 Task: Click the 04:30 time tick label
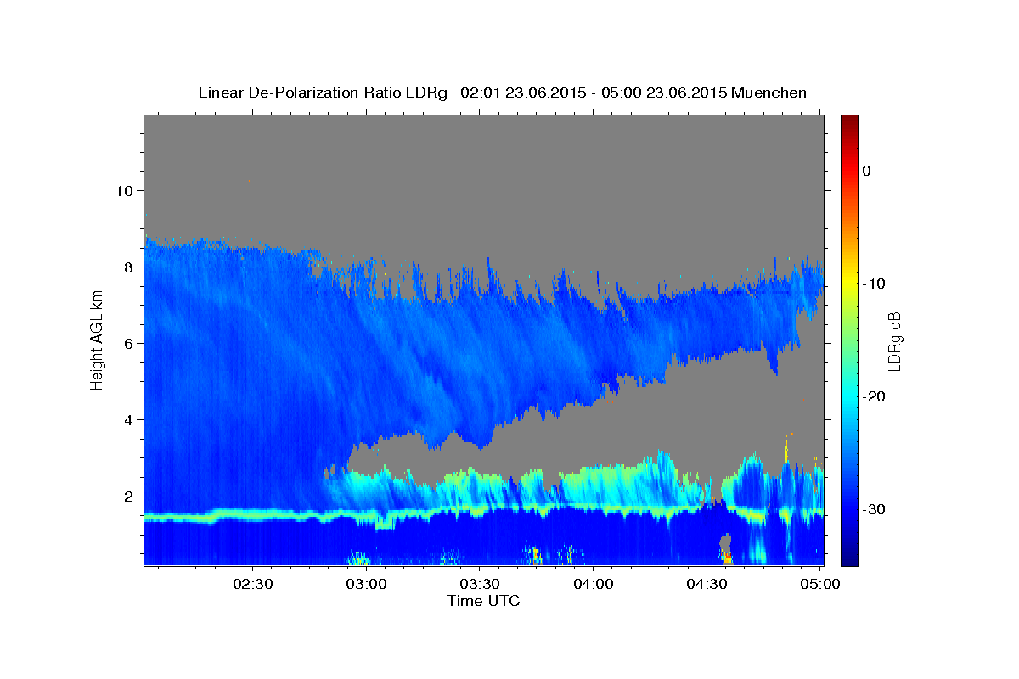coord(707,585)
